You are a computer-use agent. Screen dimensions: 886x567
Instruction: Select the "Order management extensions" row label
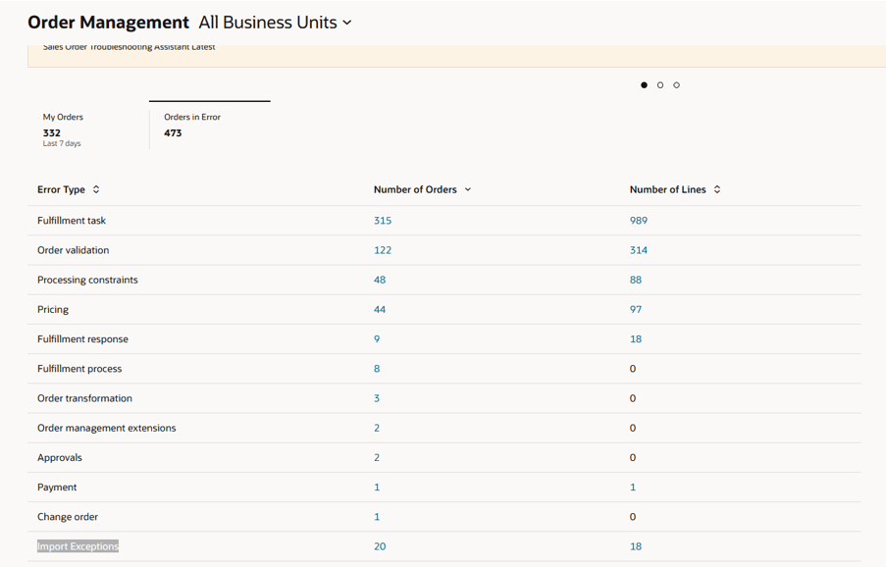click(x=107, y=428)
